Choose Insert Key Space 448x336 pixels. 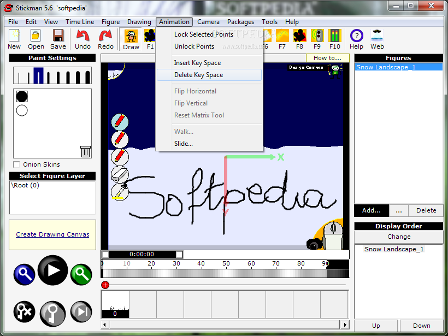point(209,63)
